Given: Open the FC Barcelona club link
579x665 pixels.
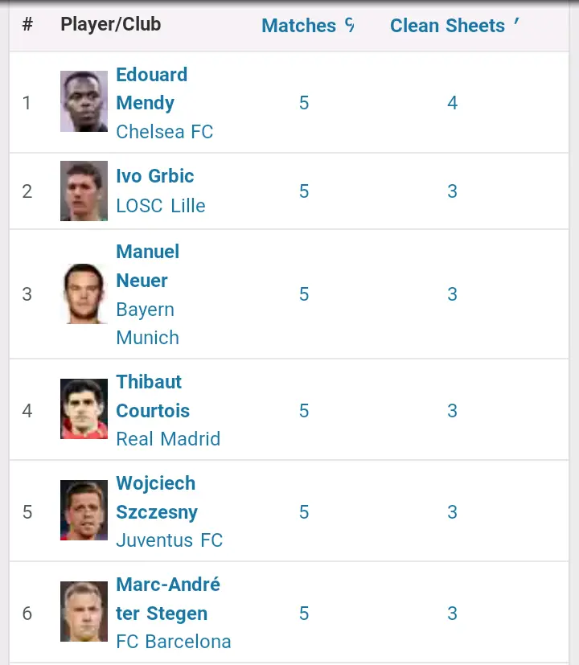Looking at the screenshot, I should [x=173, y=642].
